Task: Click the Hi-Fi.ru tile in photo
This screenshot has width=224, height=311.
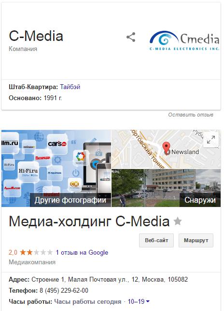Action: point(28,172)
